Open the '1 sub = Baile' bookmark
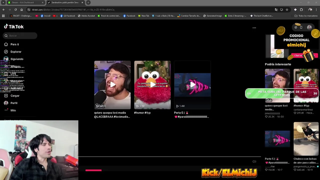The width and height of the screenshot is (320, 180). coord(163,16)
